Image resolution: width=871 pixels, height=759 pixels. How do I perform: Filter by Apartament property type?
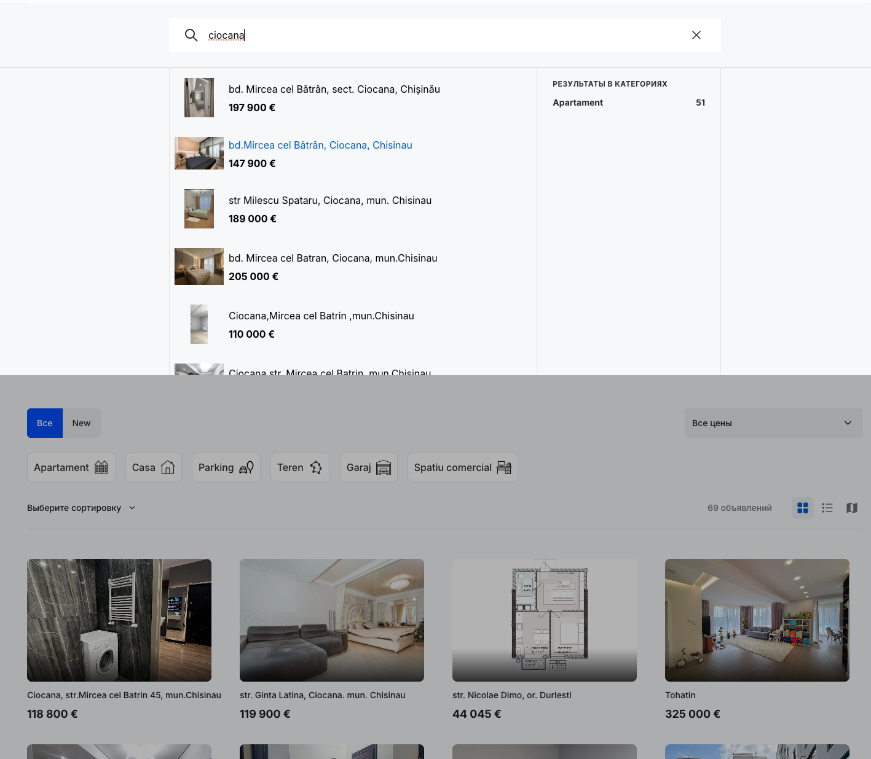point(71,467)
